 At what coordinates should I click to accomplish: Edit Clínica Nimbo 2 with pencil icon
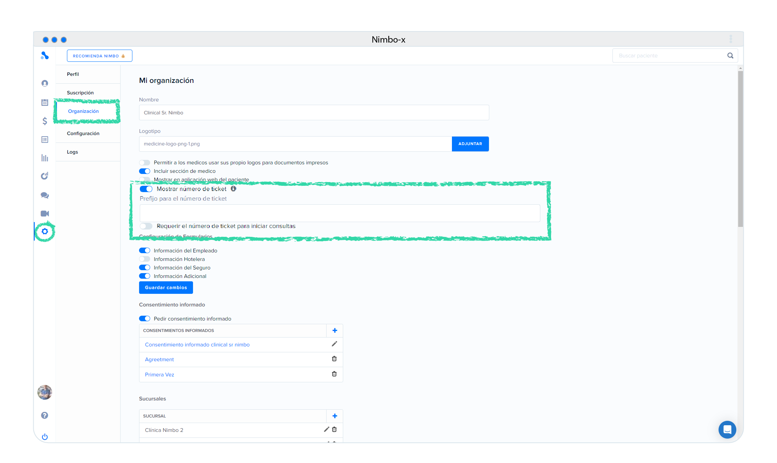click(x=326, y=429)
